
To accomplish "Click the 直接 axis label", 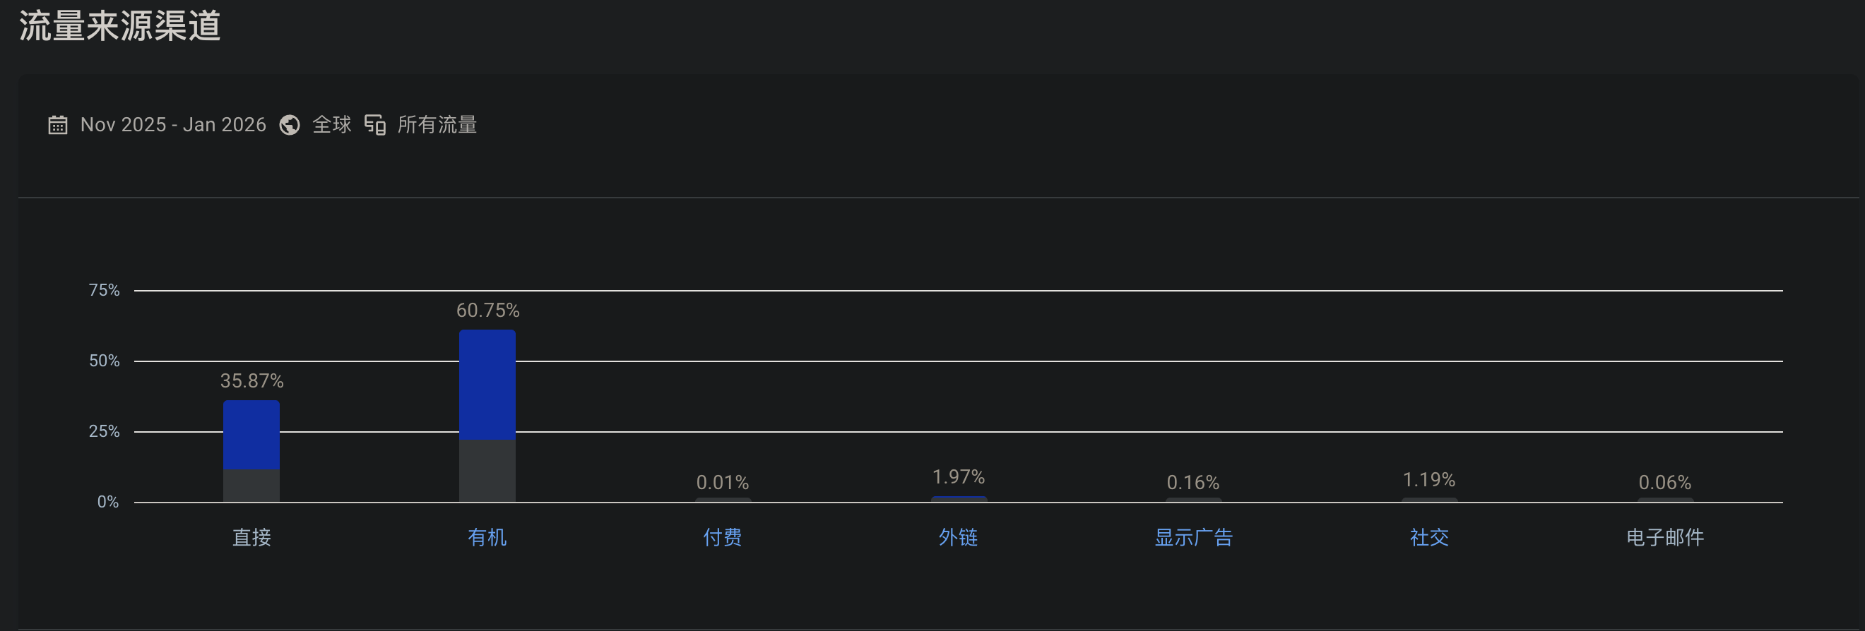I will pos(251,537).
